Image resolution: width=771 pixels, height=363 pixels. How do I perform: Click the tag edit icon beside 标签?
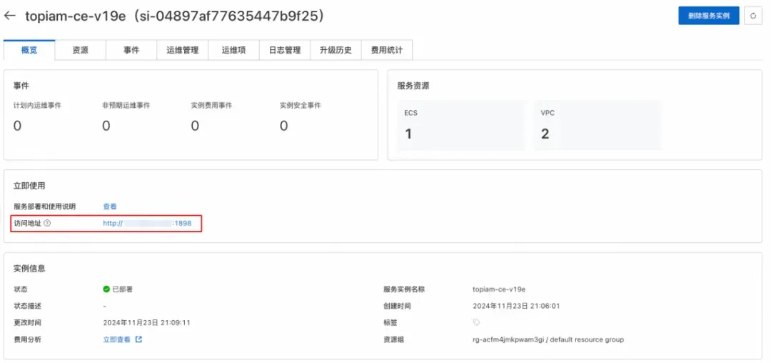click(476, 322)
